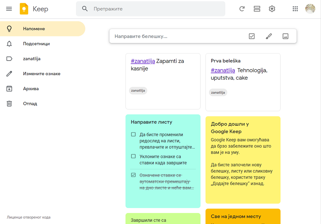321x224 pixels.
Task: Open the settings gear
Action: [x=272, y=9]
